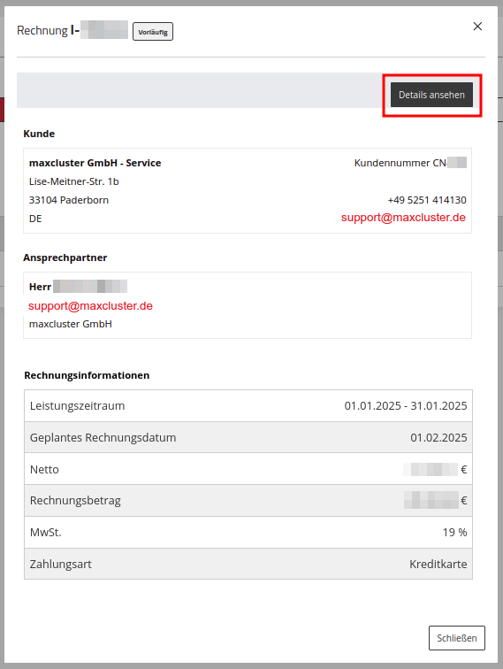Click the Vorläufig status badge
503x669 pixels.
[x=153, y=32]
